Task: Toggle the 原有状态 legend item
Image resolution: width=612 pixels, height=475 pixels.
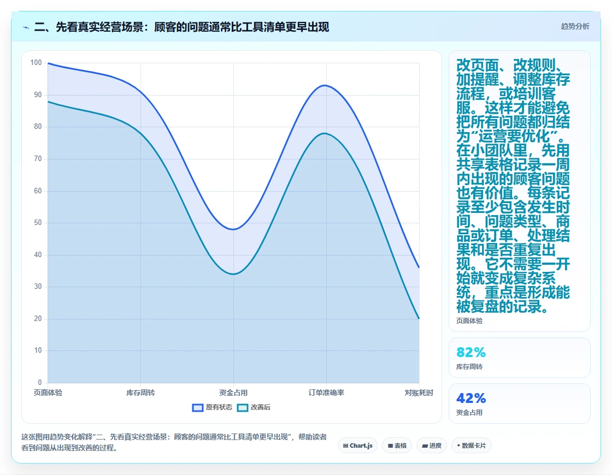Action: point(212,407)
